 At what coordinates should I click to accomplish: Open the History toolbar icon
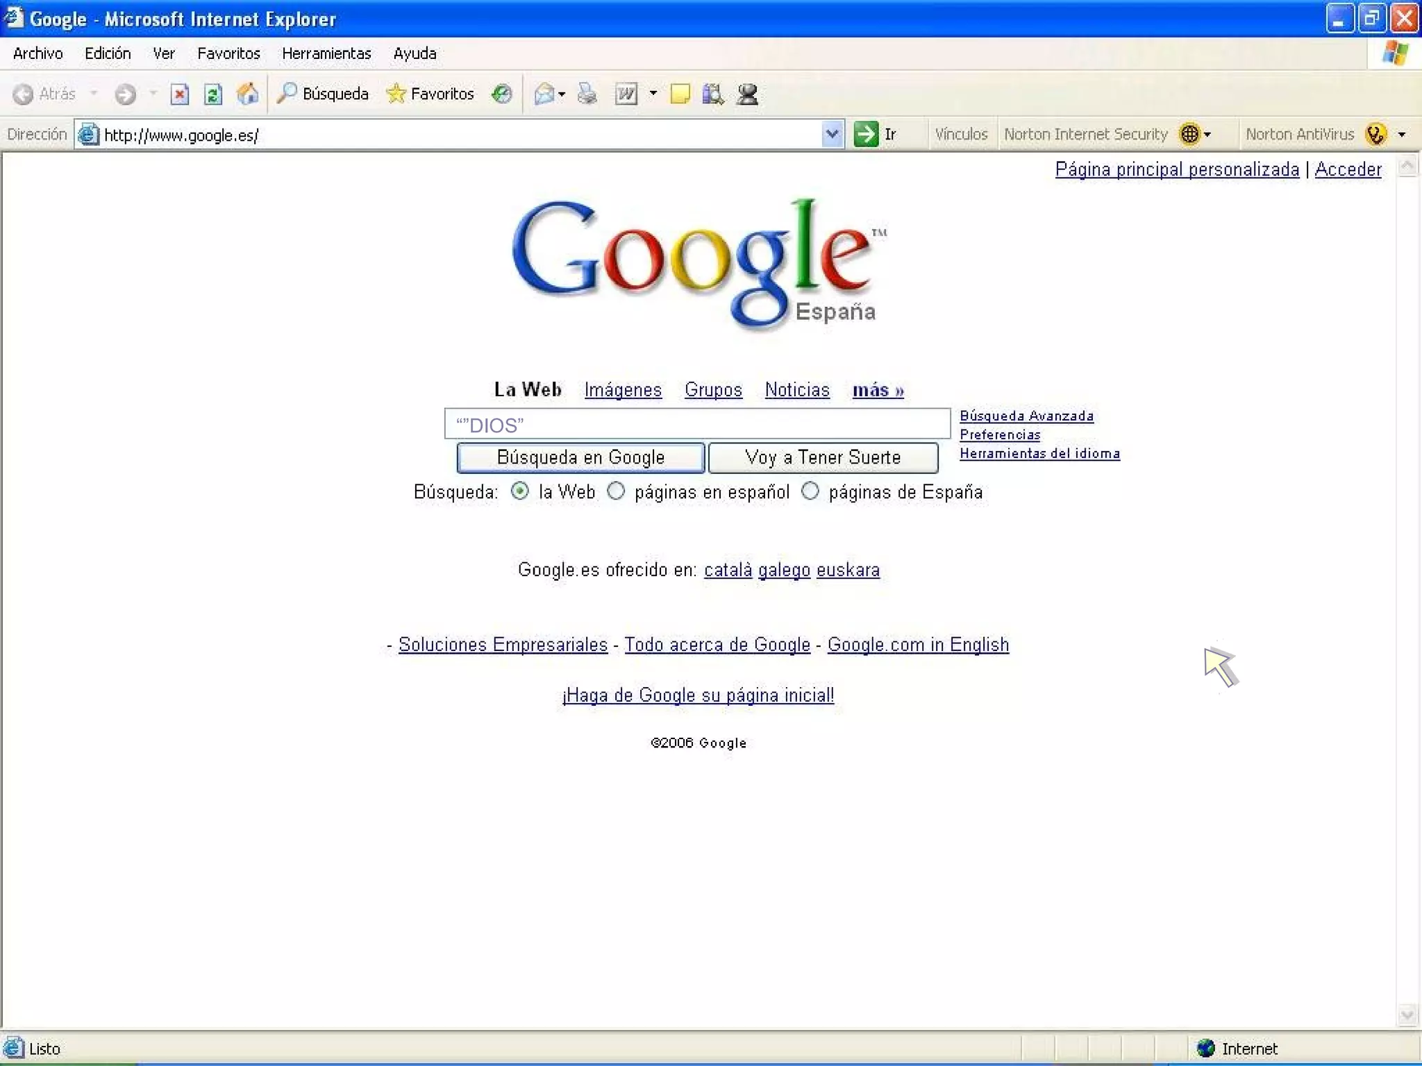coord(501,94)
